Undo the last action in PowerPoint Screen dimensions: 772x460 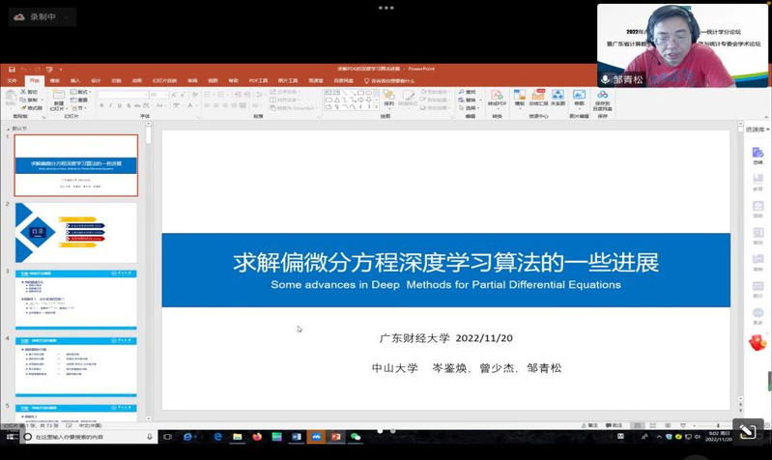pyautogui.click(x=24, y=70)
